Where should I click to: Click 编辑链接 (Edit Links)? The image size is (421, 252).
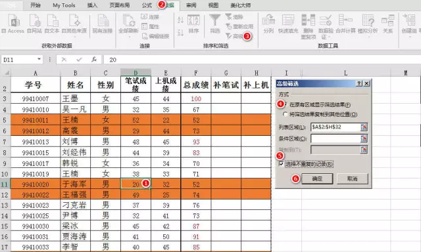pyautogui.click(x=155, y=36)
